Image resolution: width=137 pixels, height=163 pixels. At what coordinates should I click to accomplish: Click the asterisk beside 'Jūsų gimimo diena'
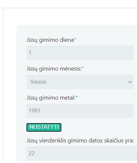tap(75, 39)
